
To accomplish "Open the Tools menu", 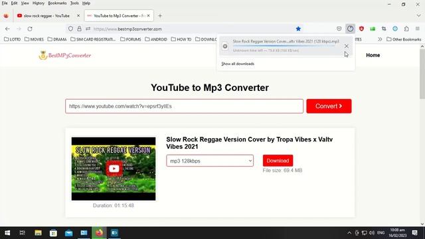I will pos(74,3).
